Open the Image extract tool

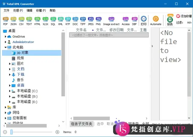[x=111, y=20]
